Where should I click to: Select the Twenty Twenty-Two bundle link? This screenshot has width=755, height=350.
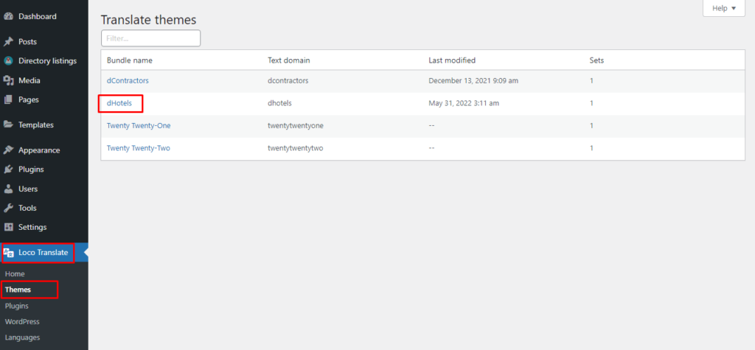tap(139, 148)
